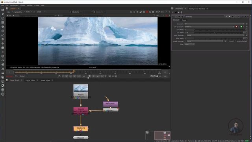The image size is (252, 142).
Task: Open the Keyer nodes toolbar icon
Action: click(3, 35)
